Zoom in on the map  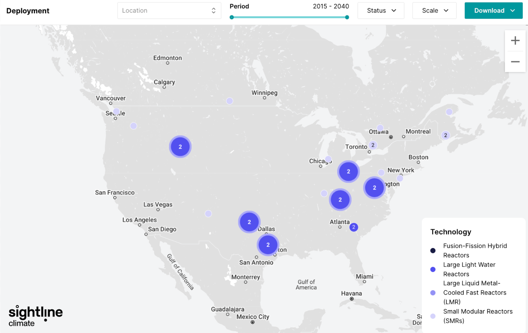515,41
